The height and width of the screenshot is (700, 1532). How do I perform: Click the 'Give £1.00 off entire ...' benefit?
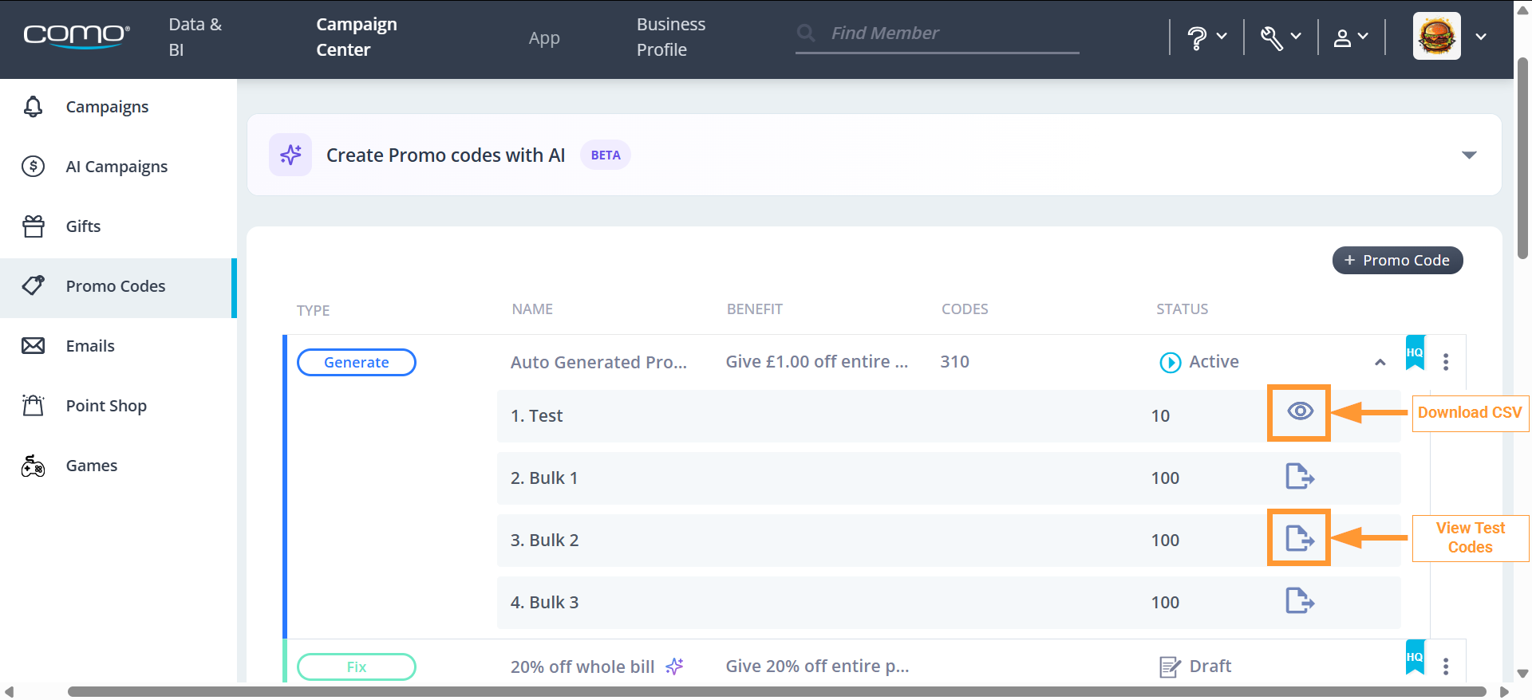pos(817,362)
